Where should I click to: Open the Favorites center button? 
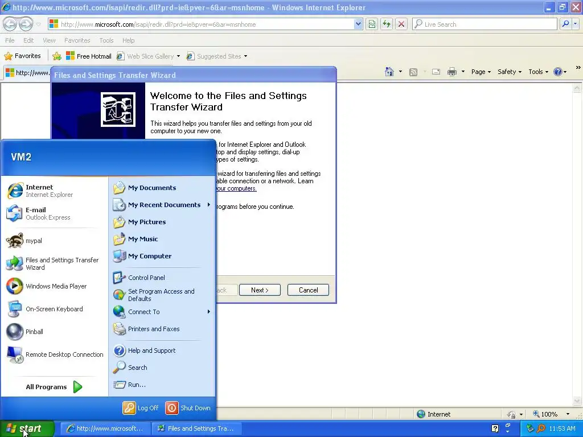22,56
